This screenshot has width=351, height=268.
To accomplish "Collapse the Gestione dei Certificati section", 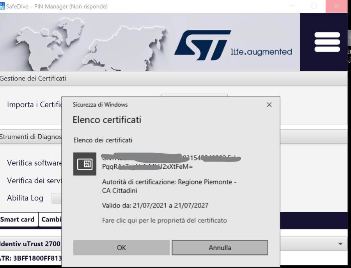I will tap(33, 79).
